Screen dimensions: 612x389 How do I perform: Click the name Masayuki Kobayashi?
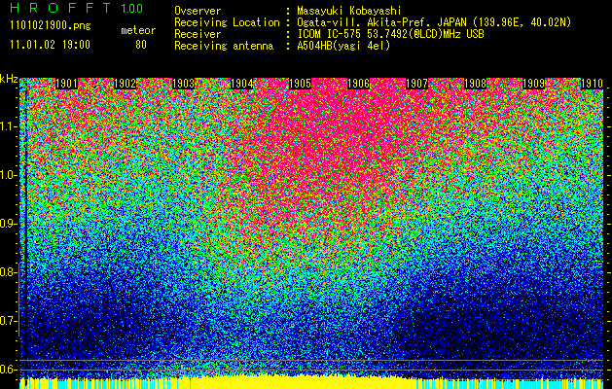point(349,12)
